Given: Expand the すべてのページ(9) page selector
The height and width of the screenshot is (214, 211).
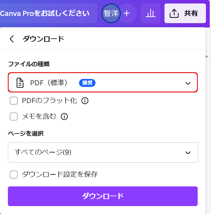Looking at the screenshot, I should pos(103,152).
